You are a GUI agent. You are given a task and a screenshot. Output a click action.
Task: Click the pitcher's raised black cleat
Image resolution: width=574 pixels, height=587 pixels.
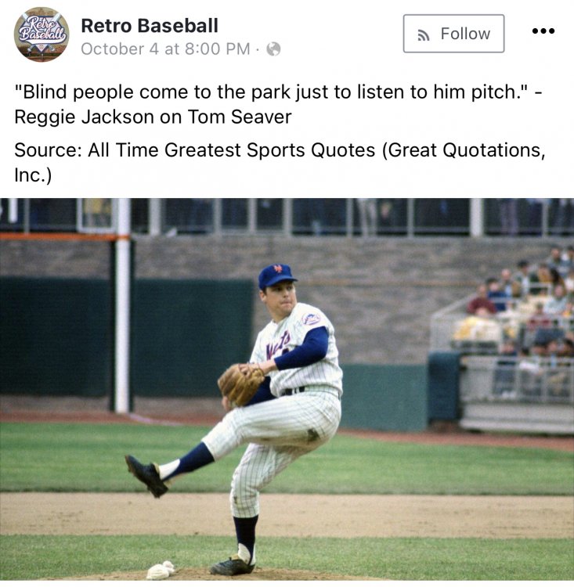click(146, 475)
